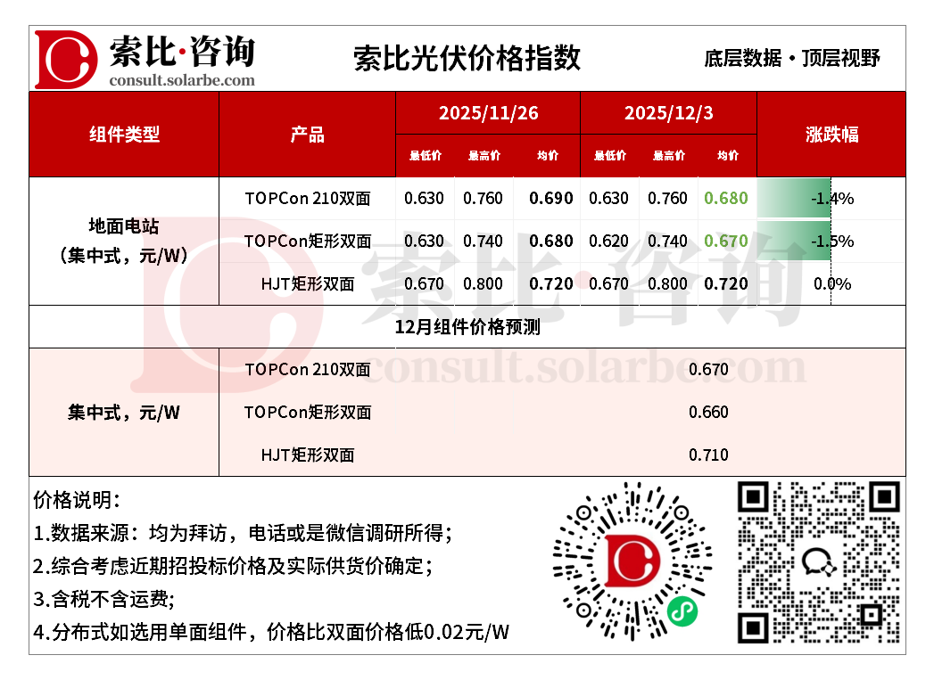Click the green bar showing -1.4%
934x680 pixels.
[796, 199]
